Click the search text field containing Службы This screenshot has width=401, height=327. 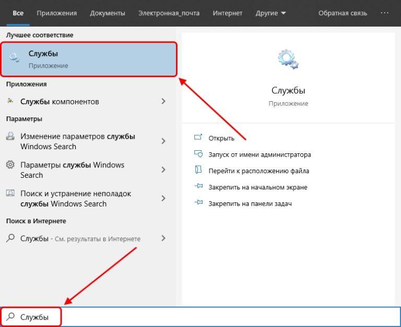coord(209,317)
